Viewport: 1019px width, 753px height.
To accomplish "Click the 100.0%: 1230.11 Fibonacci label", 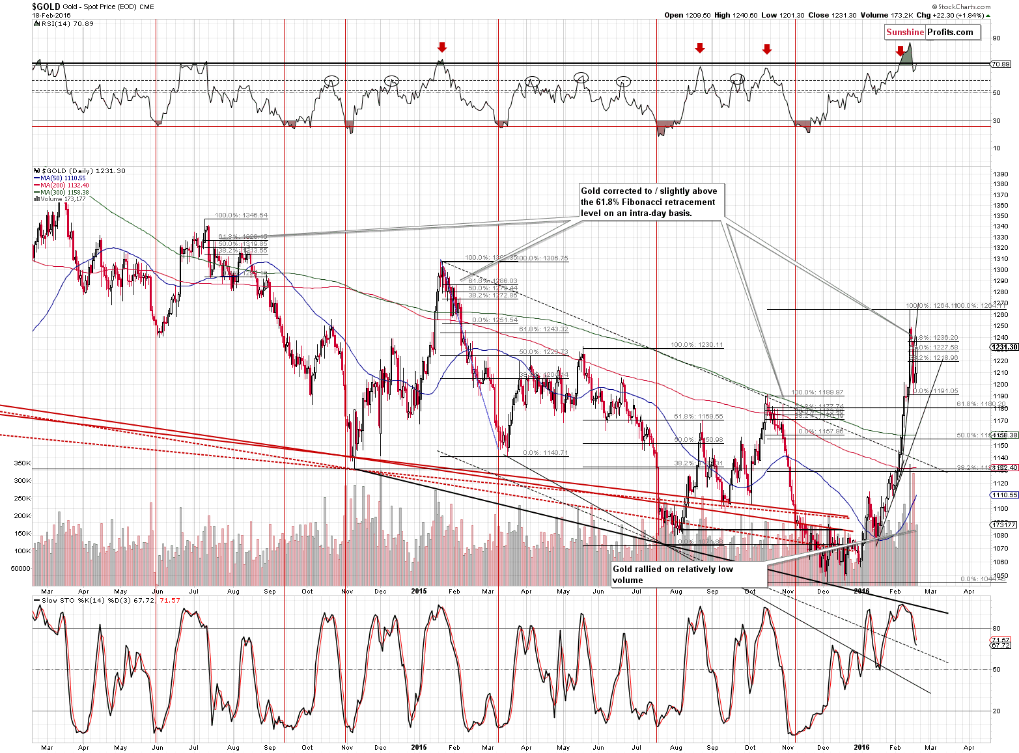I will click(697, 345).
